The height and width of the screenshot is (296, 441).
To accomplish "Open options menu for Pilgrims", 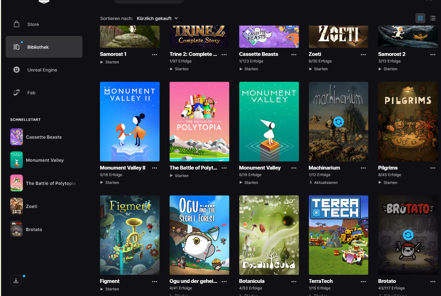I will [x=433, y=168].
